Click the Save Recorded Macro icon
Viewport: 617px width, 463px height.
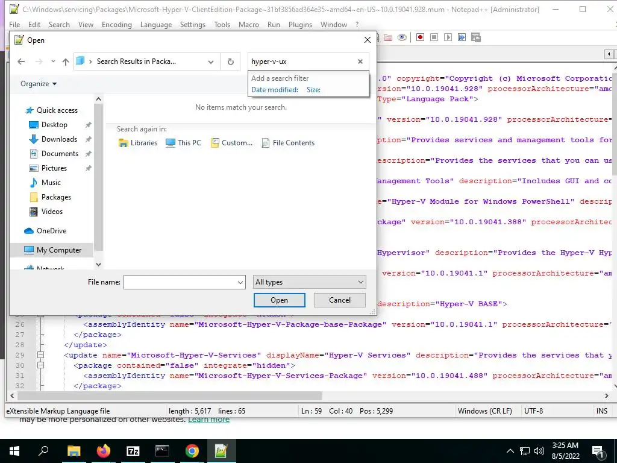click(476, 37)
